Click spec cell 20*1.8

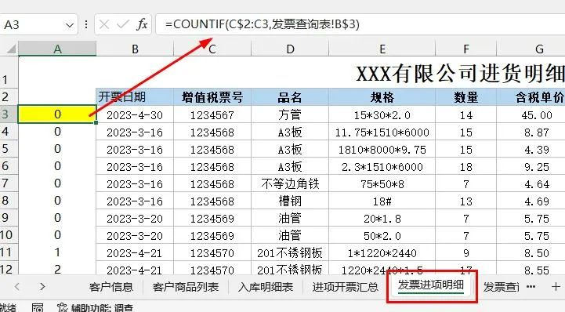coord(382,219)
